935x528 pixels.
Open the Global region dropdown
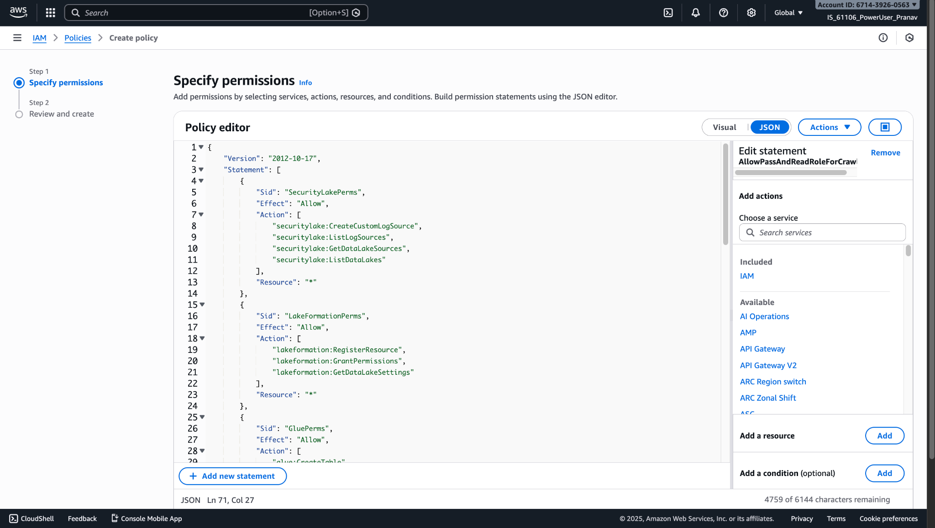tap(788, 13)
